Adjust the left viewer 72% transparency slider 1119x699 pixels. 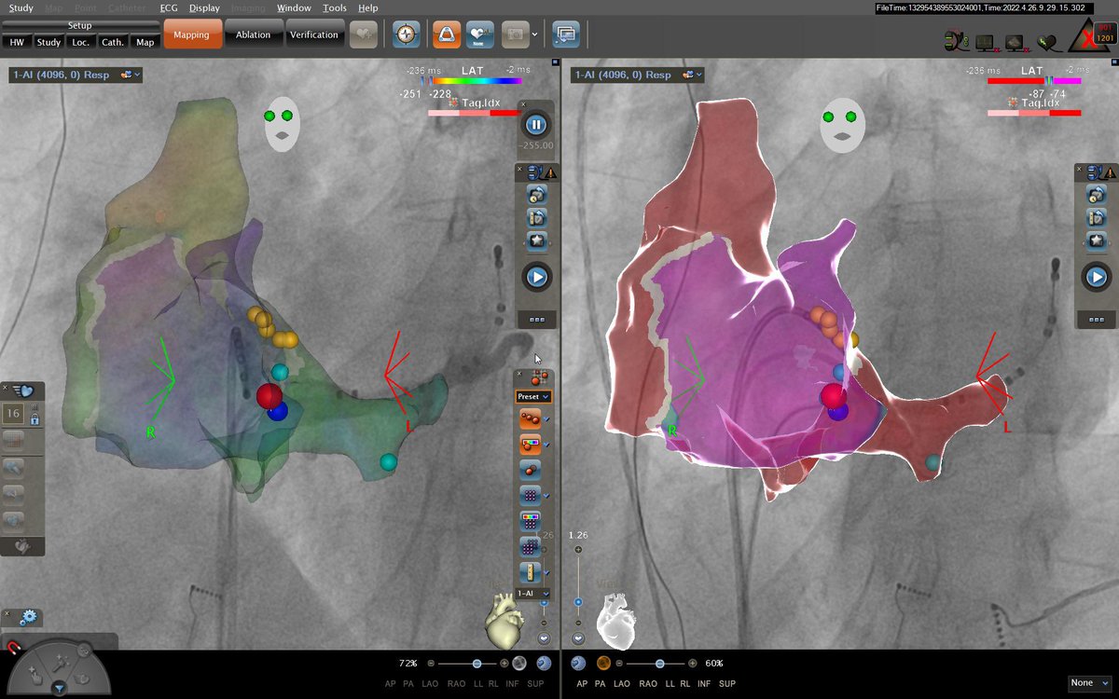click(x=477, y=664)
